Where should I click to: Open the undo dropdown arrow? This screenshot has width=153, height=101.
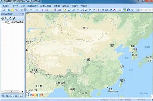point(34,10)
